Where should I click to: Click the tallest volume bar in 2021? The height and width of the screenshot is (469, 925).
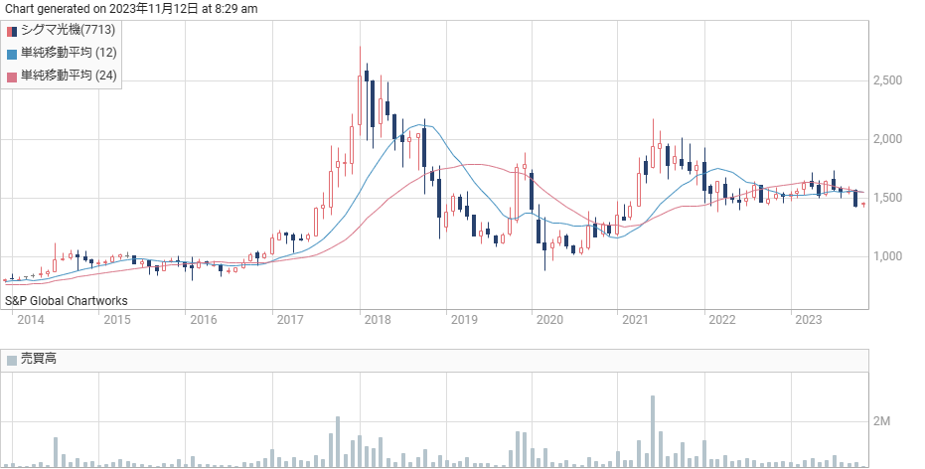coord(653,431)
